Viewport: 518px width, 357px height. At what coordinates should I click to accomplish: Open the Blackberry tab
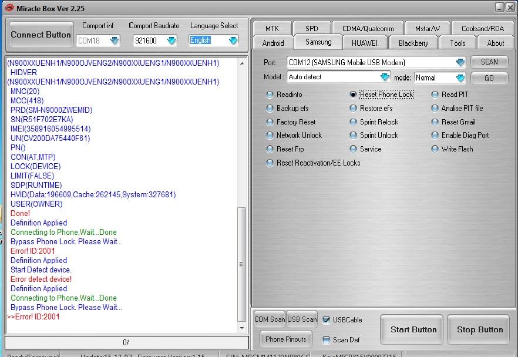(413, 43)
